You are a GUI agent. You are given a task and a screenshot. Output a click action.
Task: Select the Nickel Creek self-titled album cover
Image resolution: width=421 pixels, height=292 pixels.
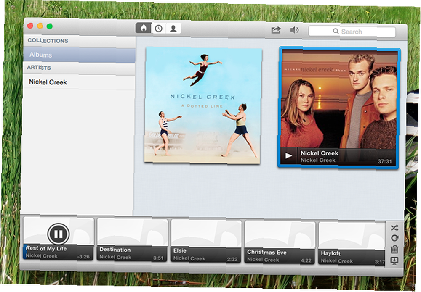[x=339, y=107]
